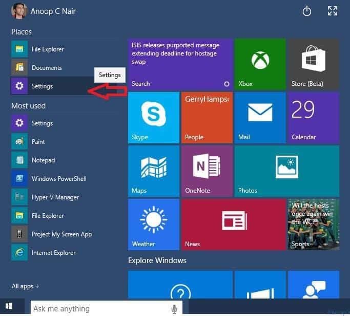Viewport: 350px width, 316px height.
Task: Launch the OneNote tile
Action: [207, 171]
